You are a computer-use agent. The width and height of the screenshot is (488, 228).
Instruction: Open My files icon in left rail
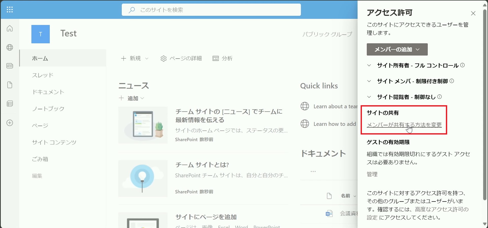[10, 85]
